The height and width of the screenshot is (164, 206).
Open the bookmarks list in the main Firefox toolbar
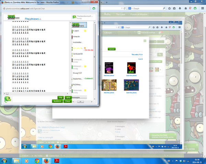coord(174,8)
